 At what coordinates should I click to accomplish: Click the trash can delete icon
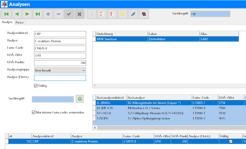click(92, 14)
